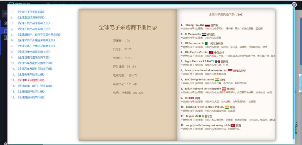Click the layered cube sidebar icon
The width and height of the screenshot is (302, 145).
[5, 14]
